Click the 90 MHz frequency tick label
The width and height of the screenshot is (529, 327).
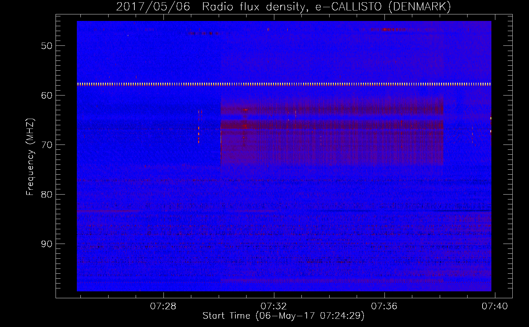tap(47, 244)
